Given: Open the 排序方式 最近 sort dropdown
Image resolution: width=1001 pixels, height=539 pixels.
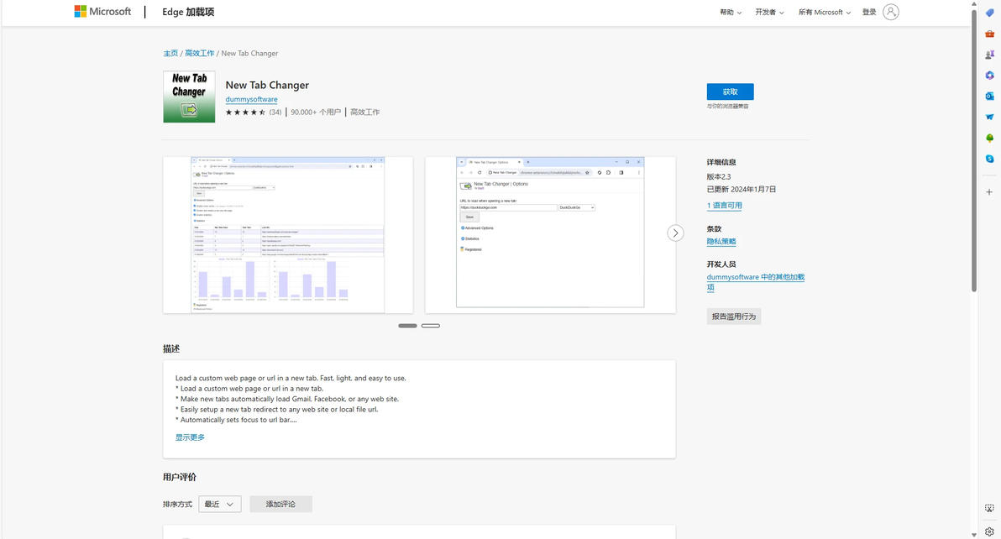Looking at the screenshot, I should (x=220, y=504).
